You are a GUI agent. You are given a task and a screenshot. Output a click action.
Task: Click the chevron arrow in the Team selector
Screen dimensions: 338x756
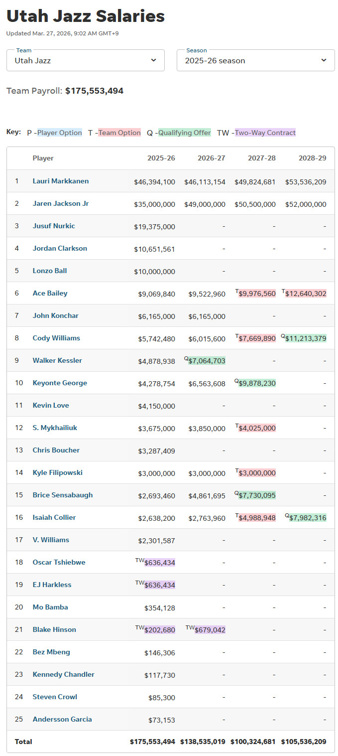(153, 60)
